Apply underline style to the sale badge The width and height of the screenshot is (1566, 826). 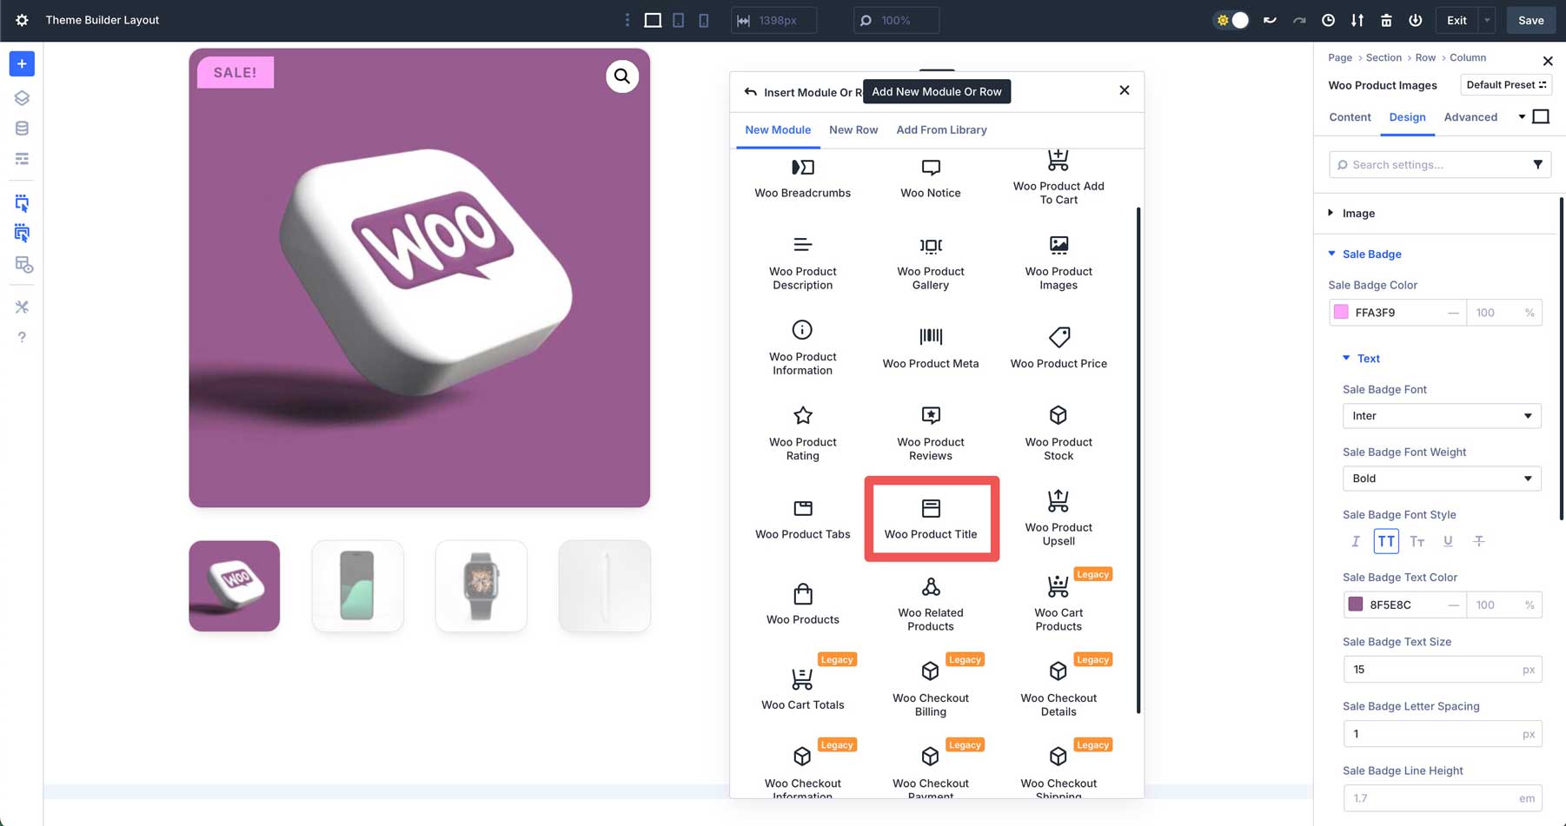(1448, 540)
